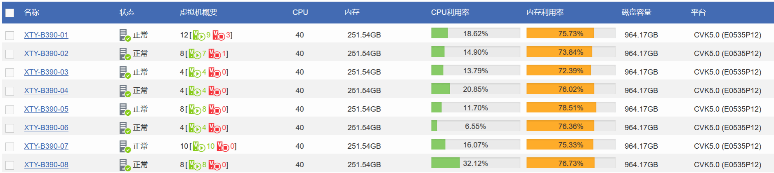Click running VMs icon in XTY-B390-07 row
The height and width of the screenshot is (173, 774).
[198, 147]
